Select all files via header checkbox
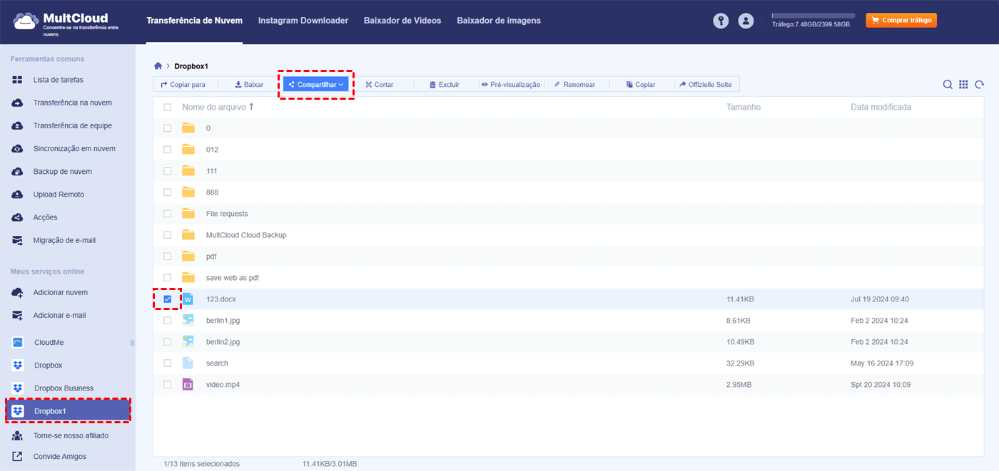 (x=167, y=107)
